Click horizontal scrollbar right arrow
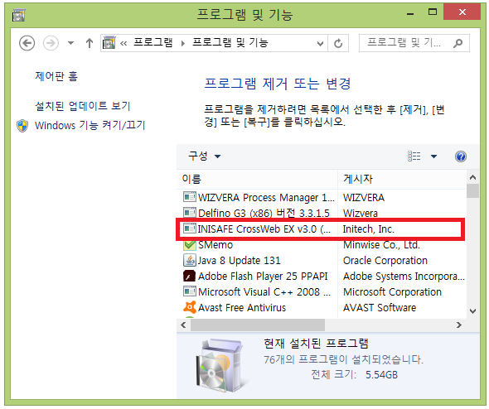The height and width of the screenshot is (409, 489). click(459, 325)
